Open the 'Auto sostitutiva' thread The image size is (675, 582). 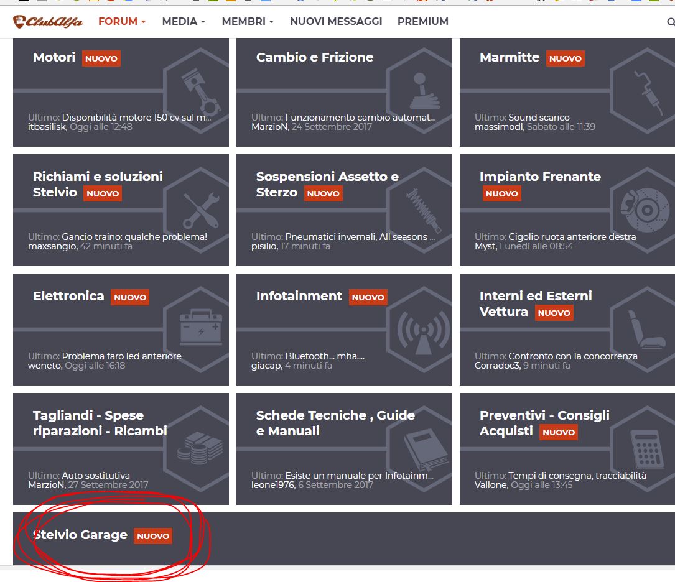pyautogui.click(x=96, y=475)
